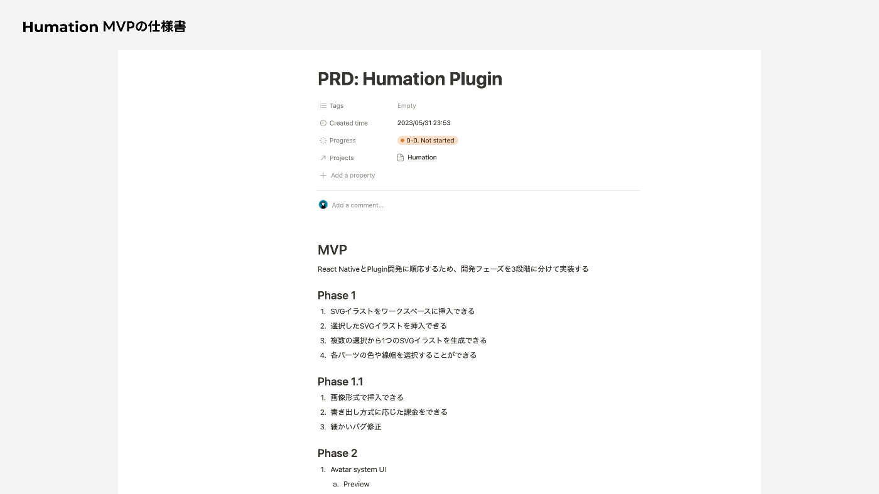
Task: Click the user avatar beside the comment field
Action: [x=323, y=205]
